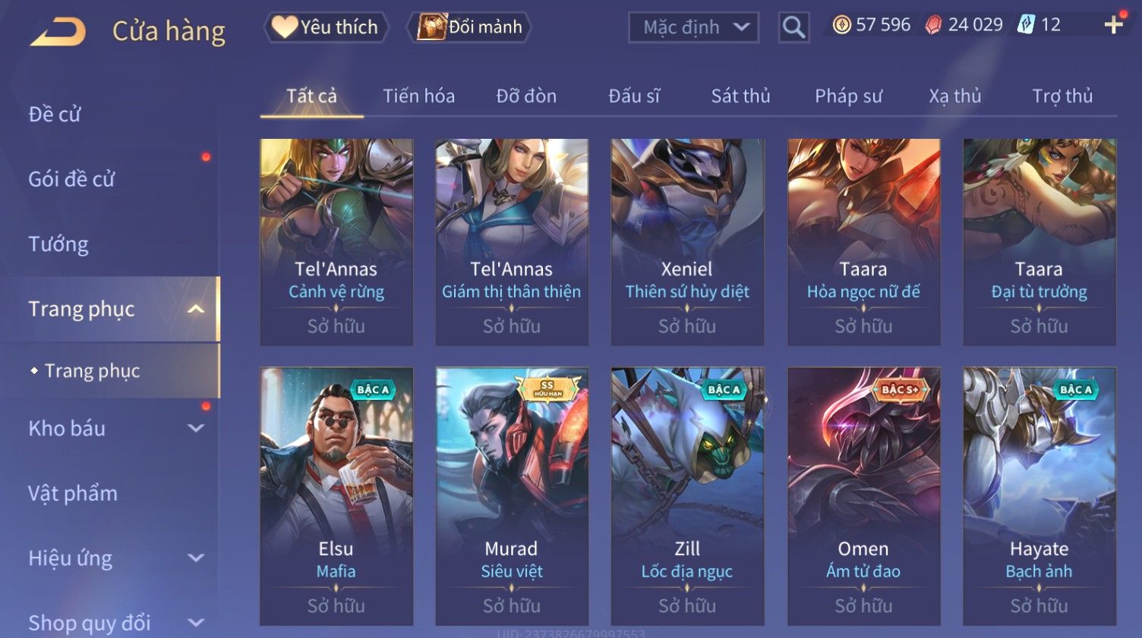
Task: Tap the gold coin balance icon
Action: click(841, 25)
